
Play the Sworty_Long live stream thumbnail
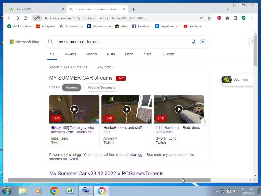point(179,109)
